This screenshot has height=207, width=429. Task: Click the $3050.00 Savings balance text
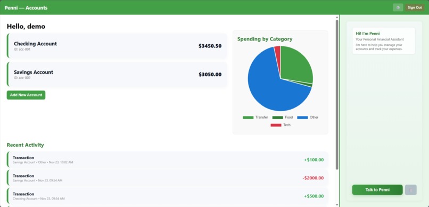[210, 74]
